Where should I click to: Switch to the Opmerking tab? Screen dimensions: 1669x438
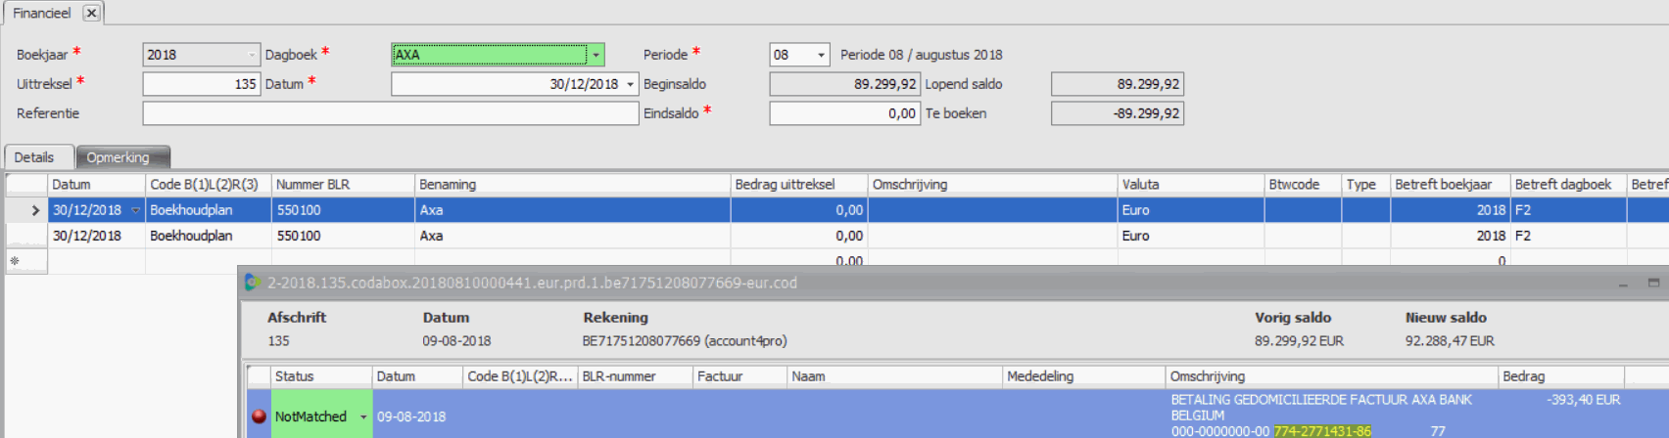click(x=118, y=157)
